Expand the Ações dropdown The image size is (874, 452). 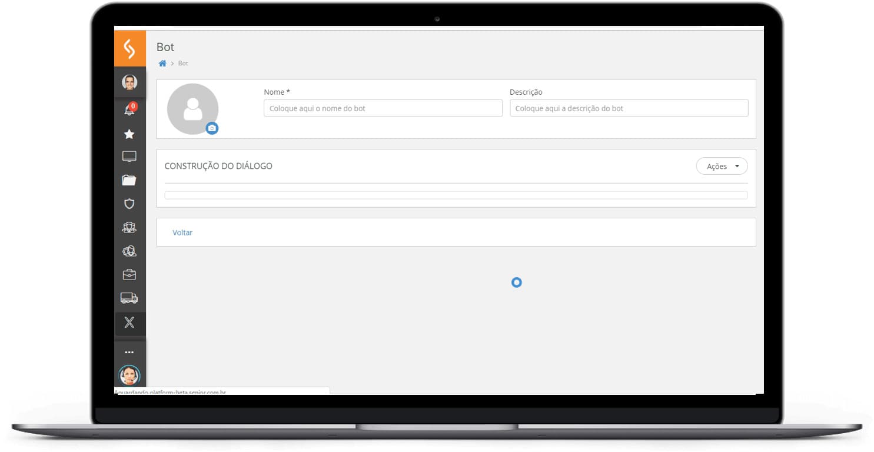722,167
